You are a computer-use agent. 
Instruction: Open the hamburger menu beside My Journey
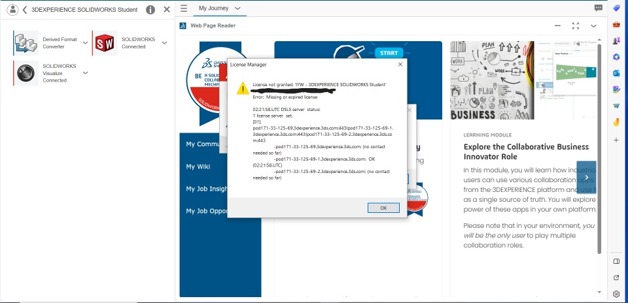184,8
